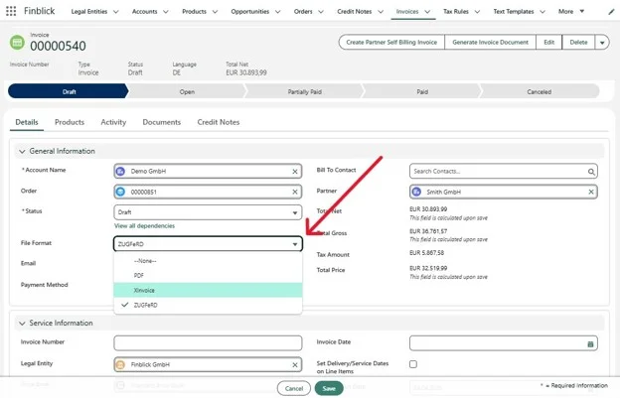620x398 pixels.
Task: Clear the Finblick GmbH legal entity
Action: pos(295,365)
